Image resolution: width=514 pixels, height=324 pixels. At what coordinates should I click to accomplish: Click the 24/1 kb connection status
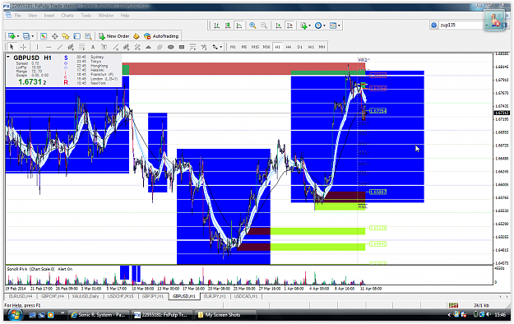[481, 305]
